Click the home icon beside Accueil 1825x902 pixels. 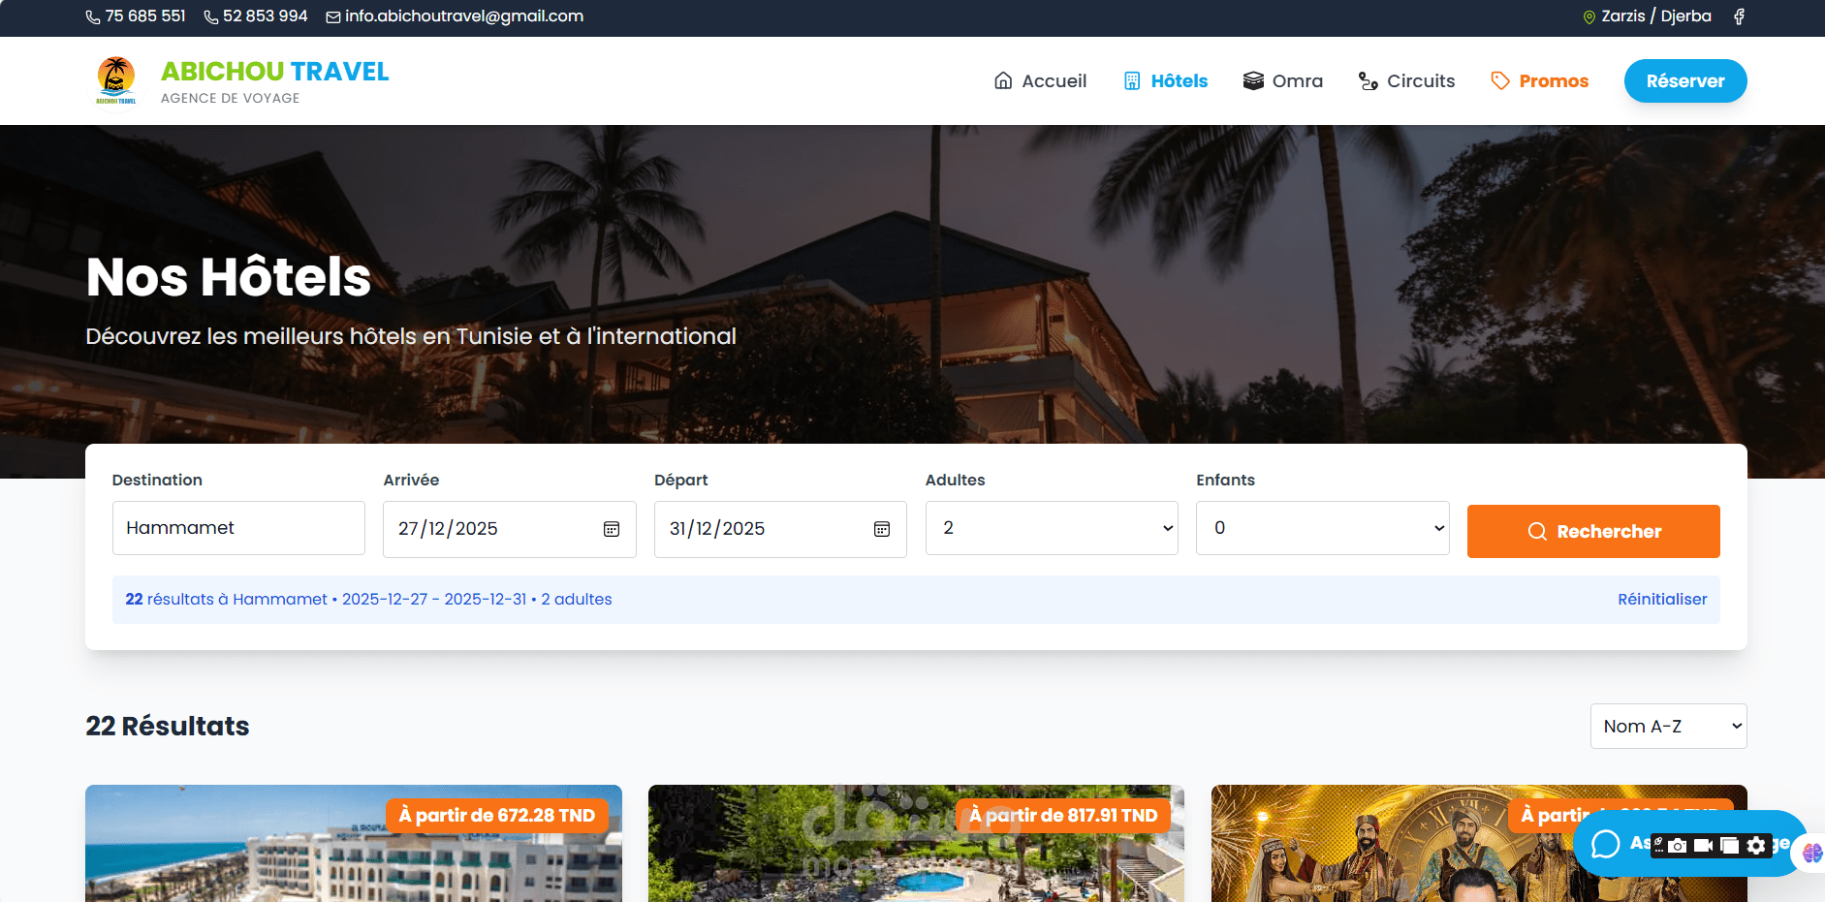pyautogui.click(x=1004, y=80)
